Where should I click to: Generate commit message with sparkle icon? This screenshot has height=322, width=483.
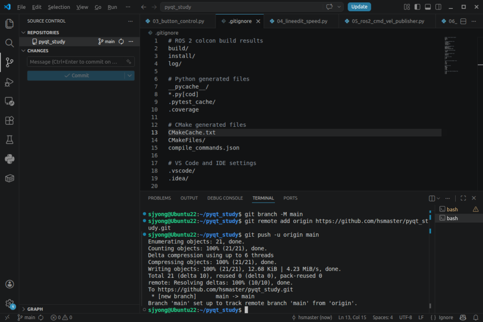click(129, 62)
